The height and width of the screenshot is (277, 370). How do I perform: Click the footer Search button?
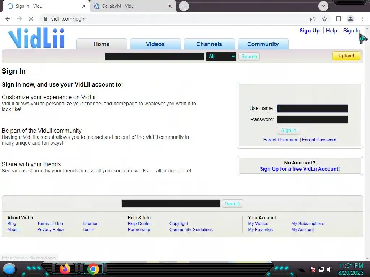(x=232, y=203)
